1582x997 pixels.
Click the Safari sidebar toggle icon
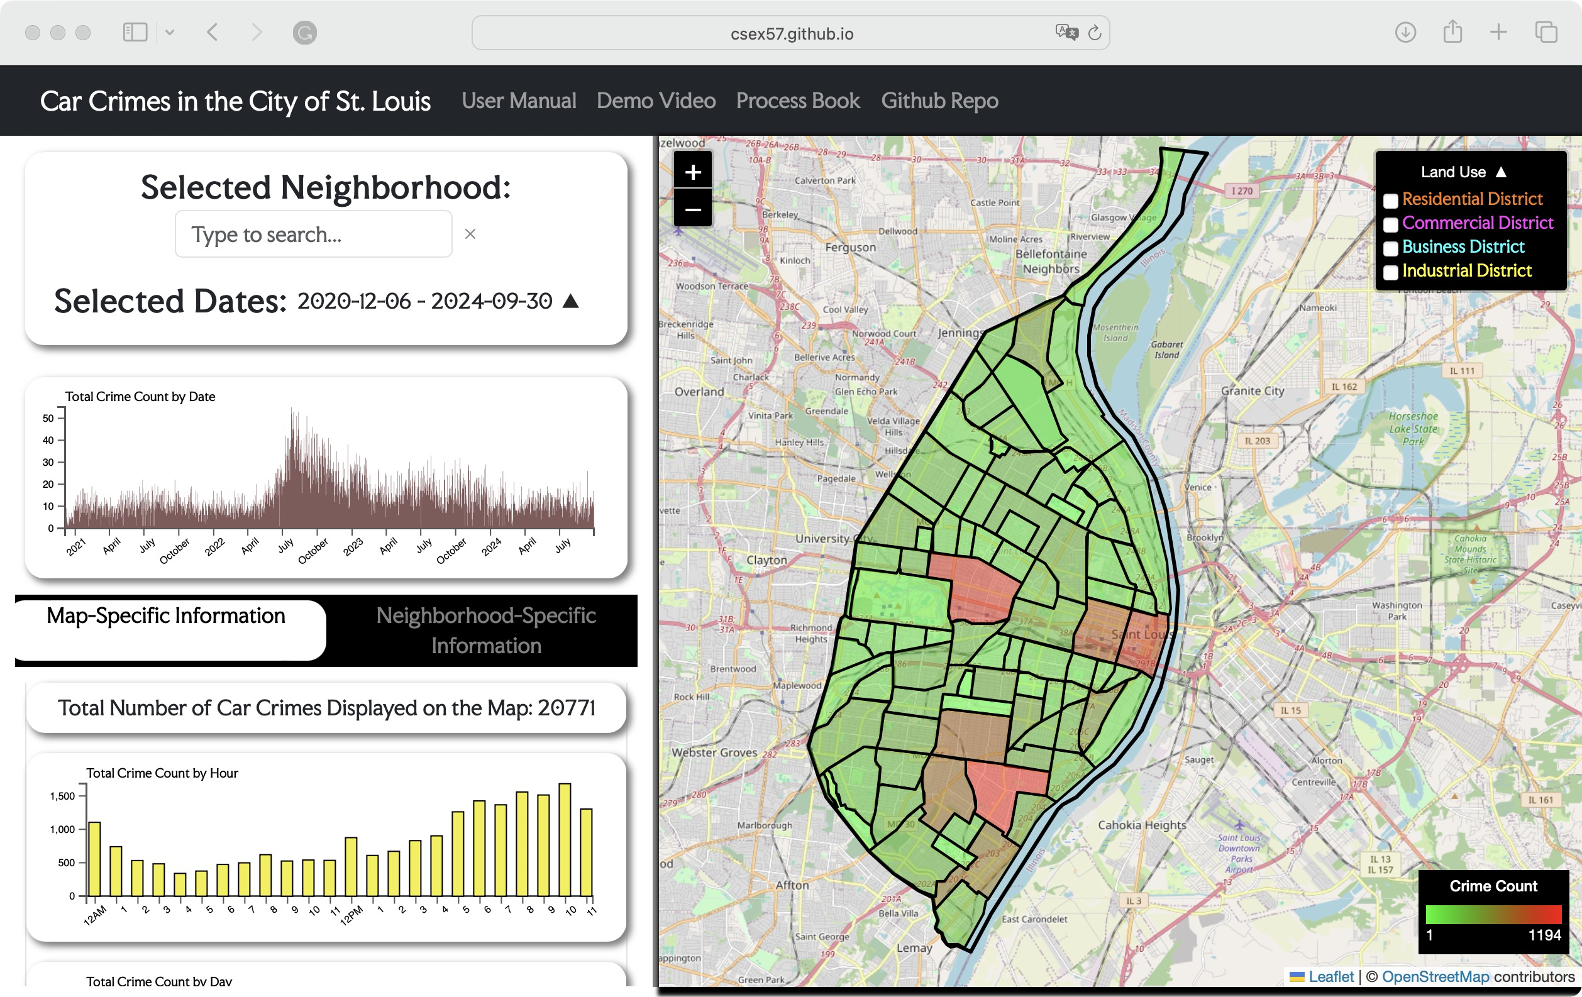135,32
